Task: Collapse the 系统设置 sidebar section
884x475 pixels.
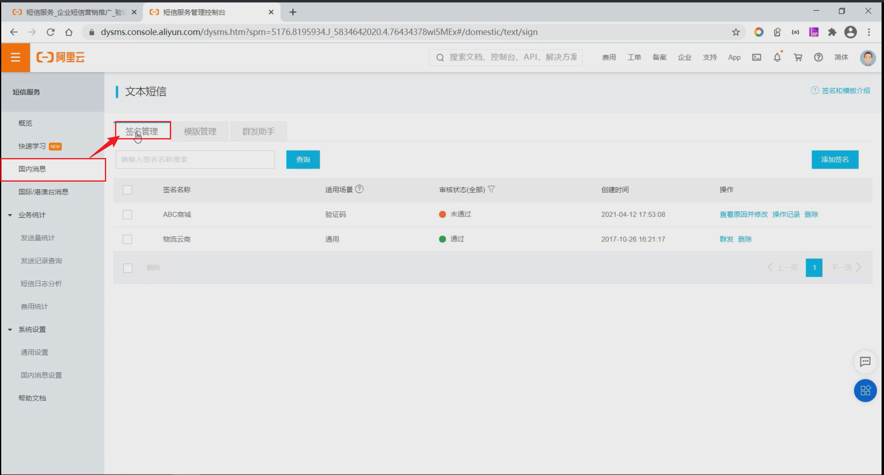Action: click(x=10, y=330)
